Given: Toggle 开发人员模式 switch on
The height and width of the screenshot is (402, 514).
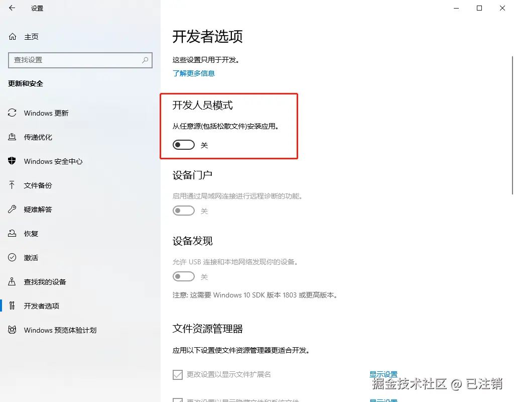Looking at the screenshot, I should click(184, 145).
